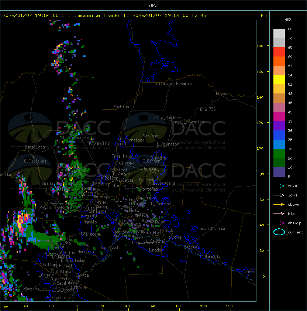Pick the light blue 30-35 dBZ swatch
The width and height of the screenshot is (307, 311).
(279, 144)
